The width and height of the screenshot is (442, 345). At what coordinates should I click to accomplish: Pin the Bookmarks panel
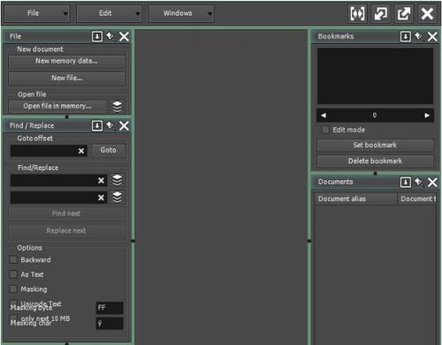click(418, 36)
